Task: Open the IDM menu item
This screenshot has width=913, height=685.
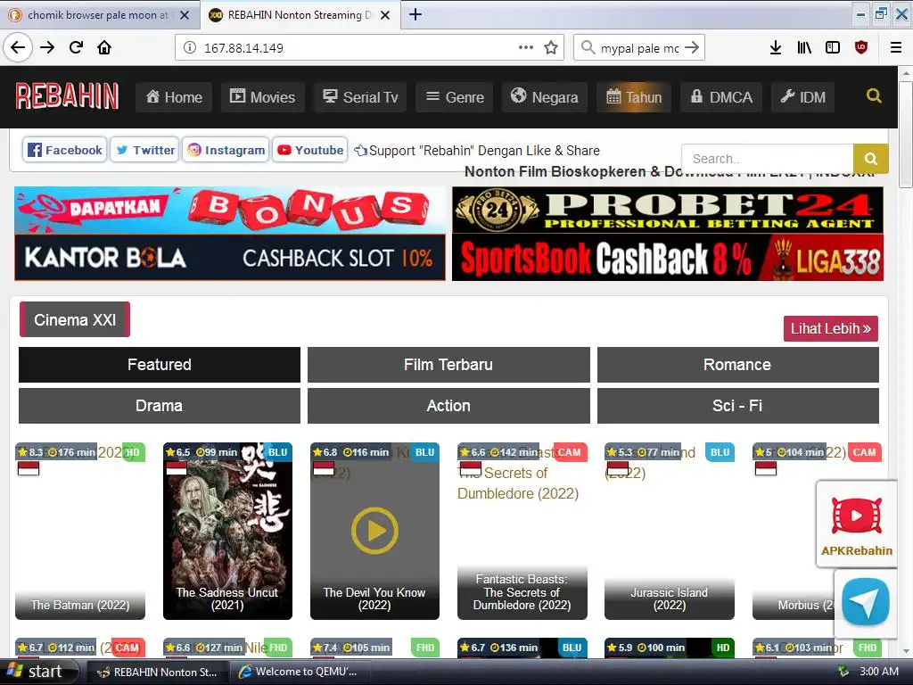Action: [x=803, y=96]
